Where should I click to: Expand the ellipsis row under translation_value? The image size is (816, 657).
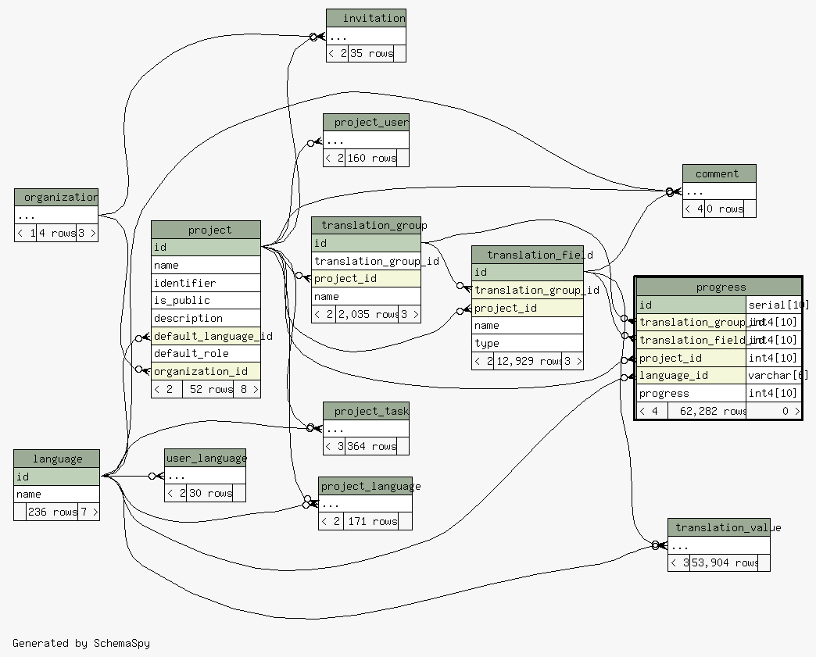718,545
